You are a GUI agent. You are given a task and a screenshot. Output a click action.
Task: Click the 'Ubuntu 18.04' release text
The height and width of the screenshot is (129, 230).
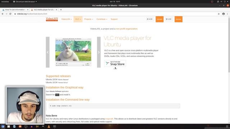pos(51,80)
